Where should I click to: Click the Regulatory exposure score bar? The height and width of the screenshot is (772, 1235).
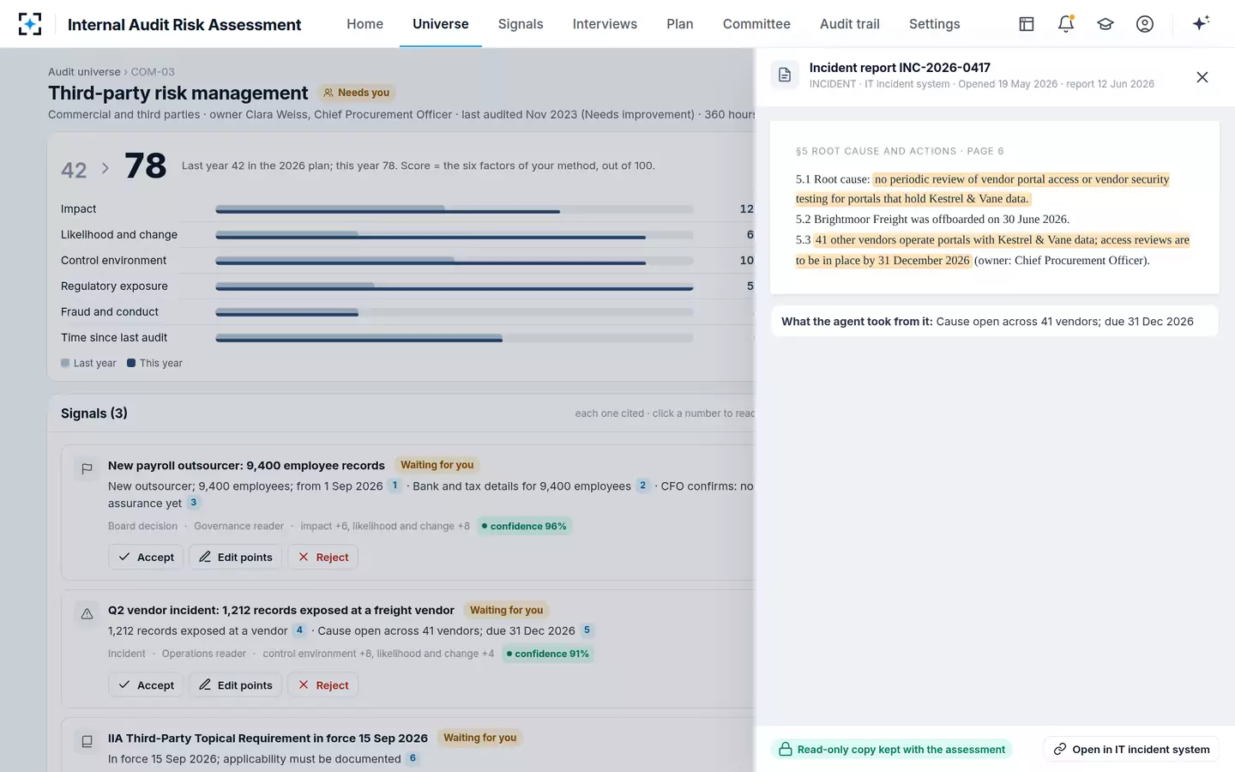[x=455, y=286]
